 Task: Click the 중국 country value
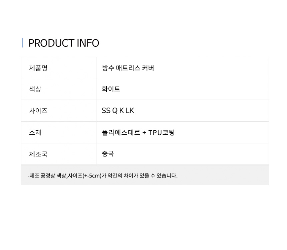point(108,154)
